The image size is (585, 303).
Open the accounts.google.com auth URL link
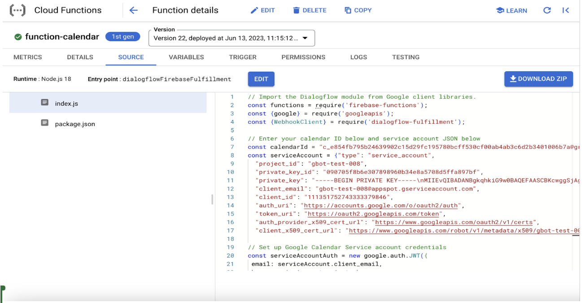[381, 206]
